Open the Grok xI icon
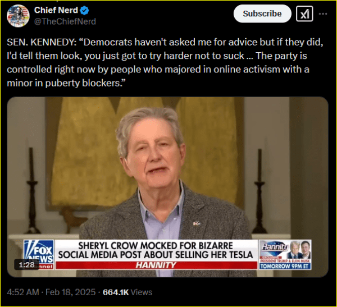337x307 pixels. pyautogui.click(x=304, y=13)
